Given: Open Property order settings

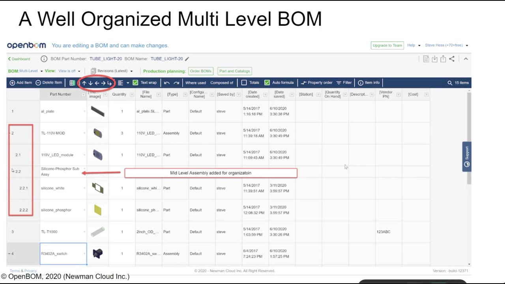Looking at the screenshot, I should (x=316, y=83).
